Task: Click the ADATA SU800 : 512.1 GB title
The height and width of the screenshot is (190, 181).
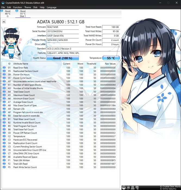Action: (61, 22)
